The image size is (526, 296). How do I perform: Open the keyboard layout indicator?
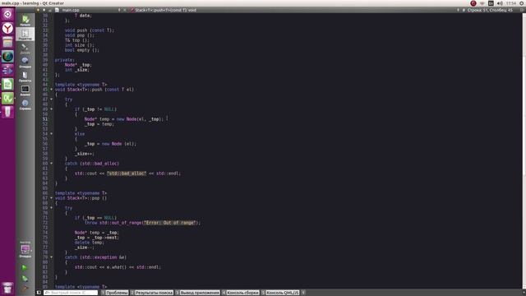(x=491, y=3)
